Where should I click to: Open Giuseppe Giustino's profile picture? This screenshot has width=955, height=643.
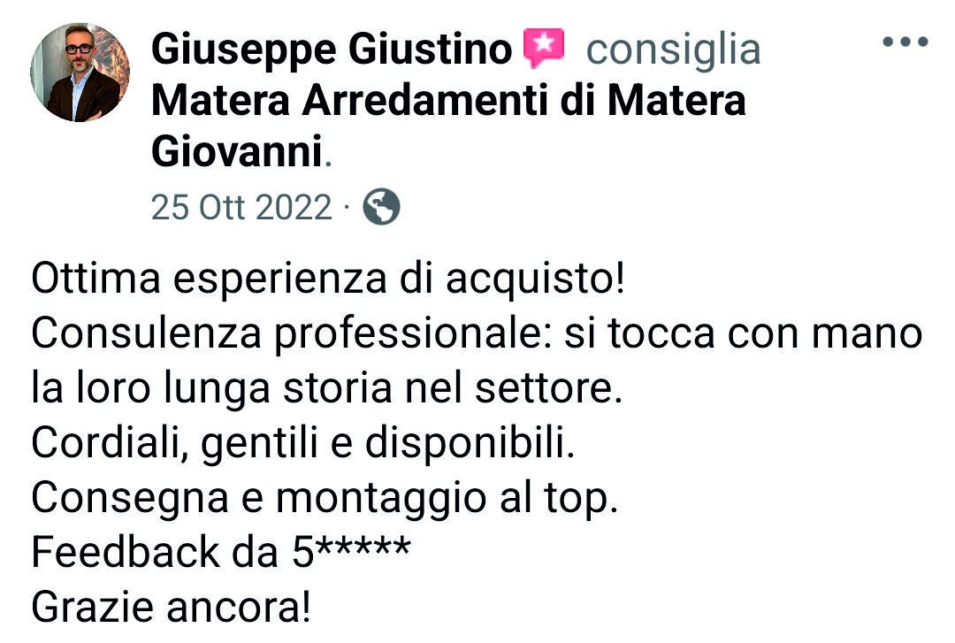click(80, 73)
